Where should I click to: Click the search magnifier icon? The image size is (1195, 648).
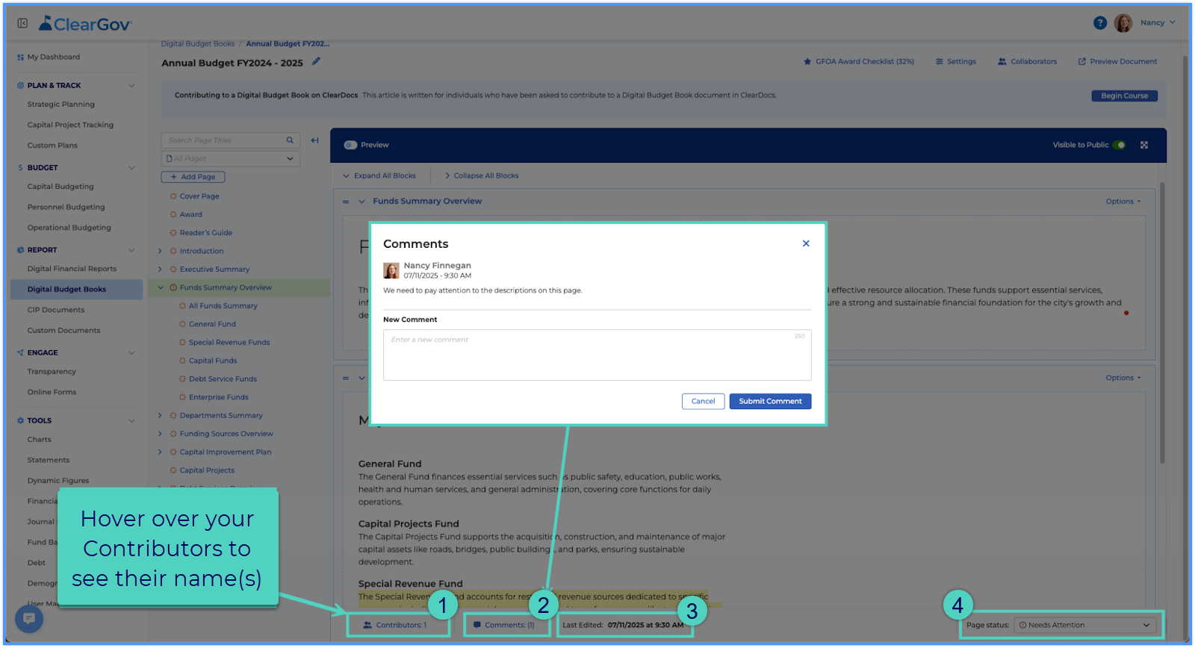290,140
